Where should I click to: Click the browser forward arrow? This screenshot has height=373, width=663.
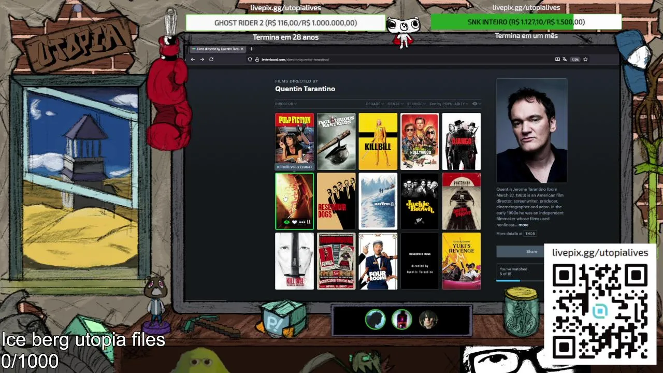pyautogui.click(x=202, y=60)
